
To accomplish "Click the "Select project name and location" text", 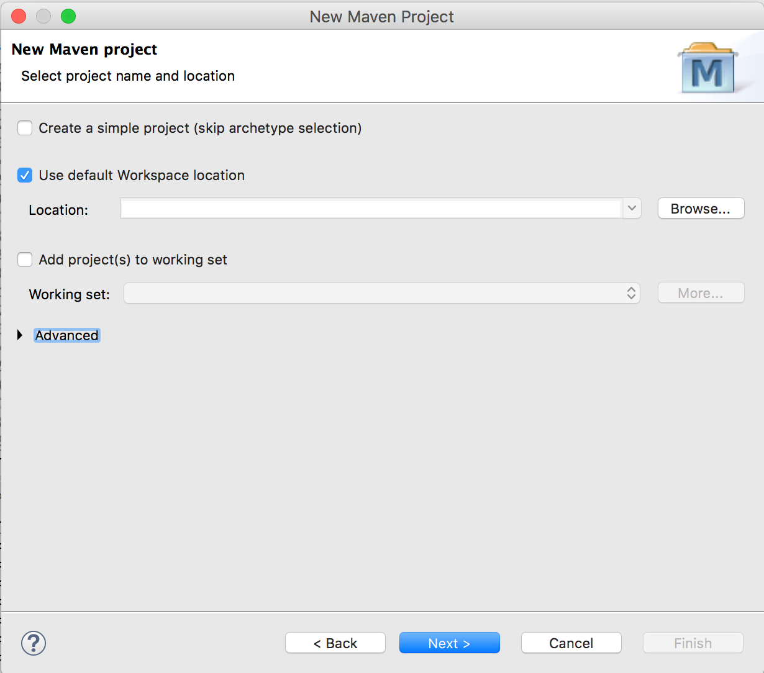I will point(128,76).
